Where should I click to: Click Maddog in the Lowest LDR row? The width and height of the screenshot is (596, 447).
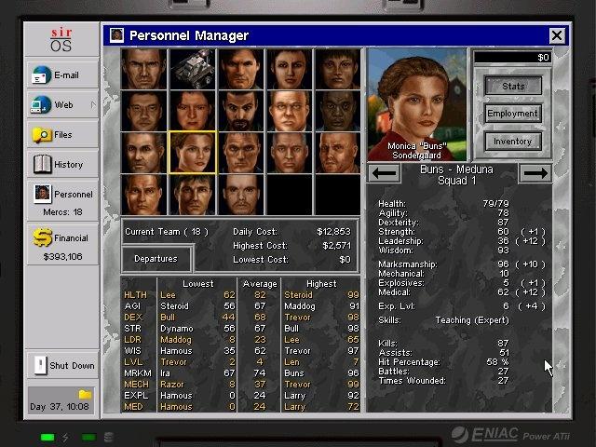click(x=176, y=339)
